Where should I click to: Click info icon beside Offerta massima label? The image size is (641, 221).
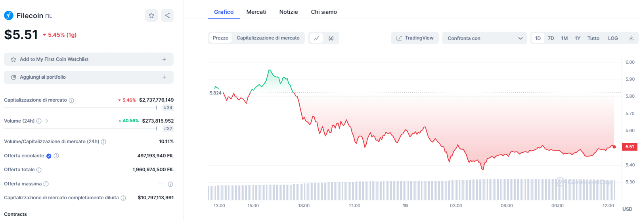46,184
